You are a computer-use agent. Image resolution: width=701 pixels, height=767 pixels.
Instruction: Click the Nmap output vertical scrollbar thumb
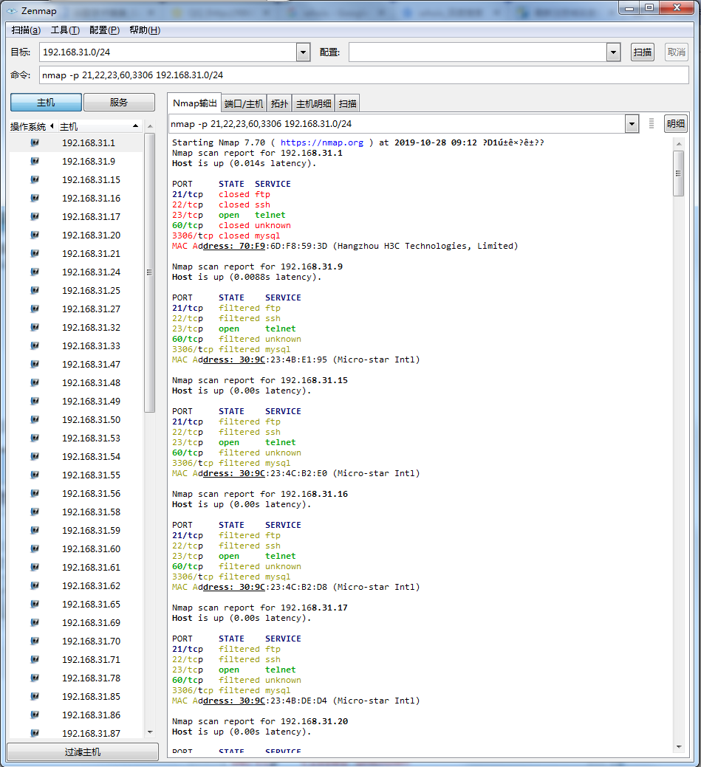point(679,173)
